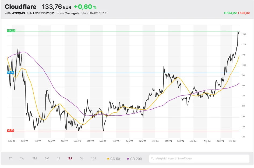Viewport: 254px width, 168px height.
Task: Click the daily low T 132,02 value
Action: [x=244, y=13]
